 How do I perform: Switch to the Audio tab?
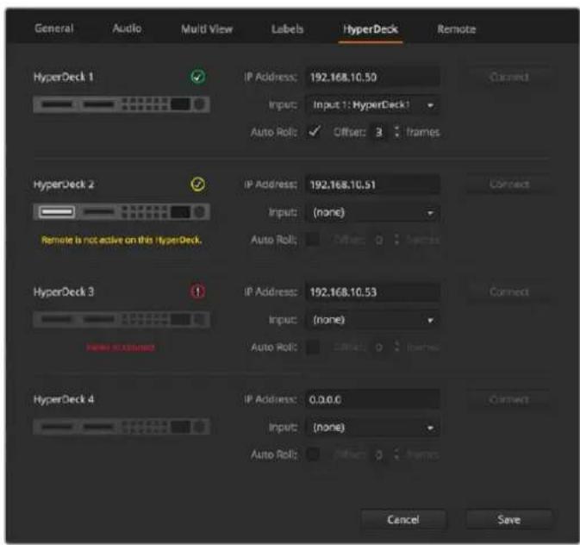click(x=127, y=28)
